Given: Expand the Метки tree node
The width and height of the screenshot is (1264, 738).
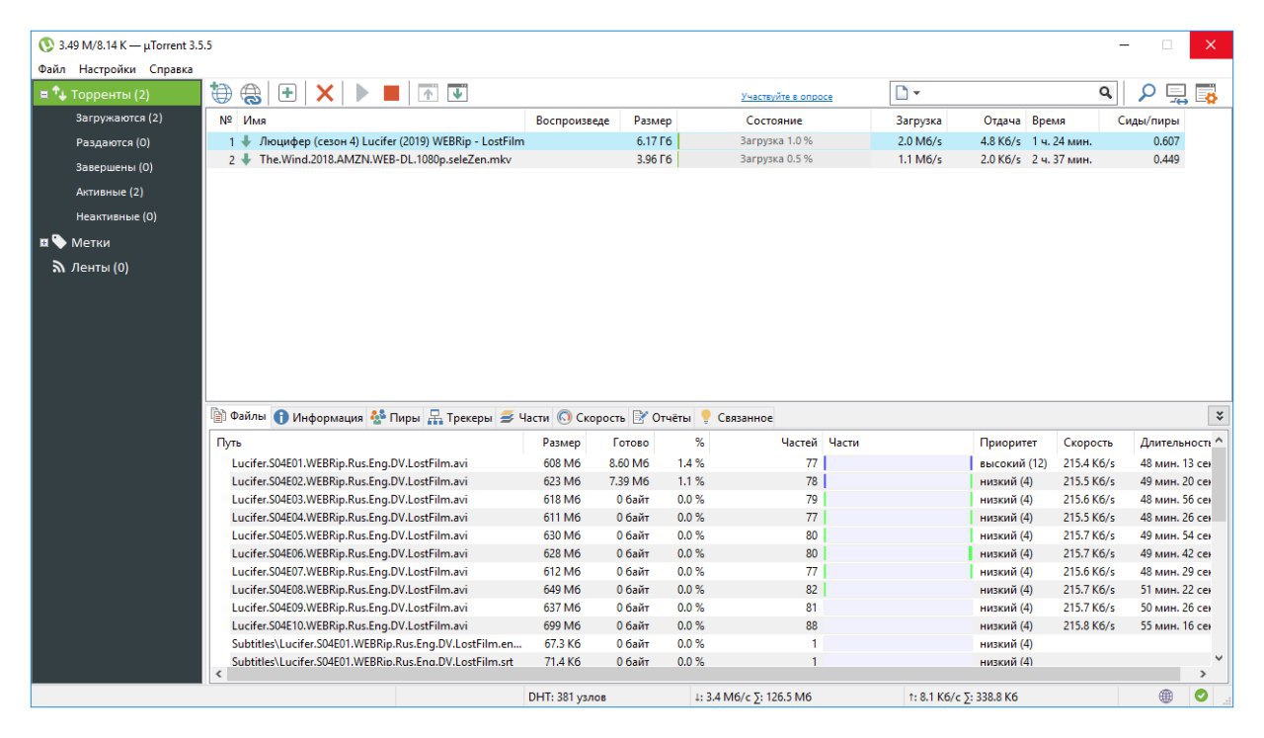Looking at the screenshot, I should click(x=43, y=243).
